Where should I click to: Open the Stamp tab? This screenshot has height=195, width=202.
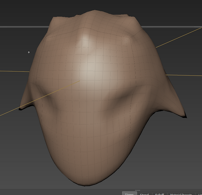click(x=129, y=193)
